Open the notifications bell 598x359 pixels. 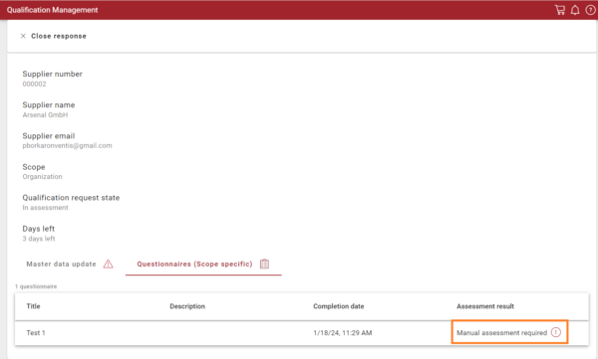coord(575,10)
